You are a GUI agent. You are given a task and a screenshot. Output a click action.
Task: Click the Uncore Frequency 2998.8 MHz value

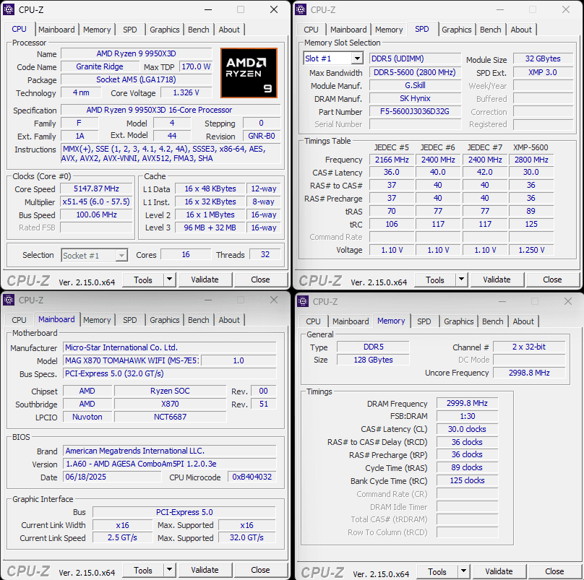tap(529, 373)
